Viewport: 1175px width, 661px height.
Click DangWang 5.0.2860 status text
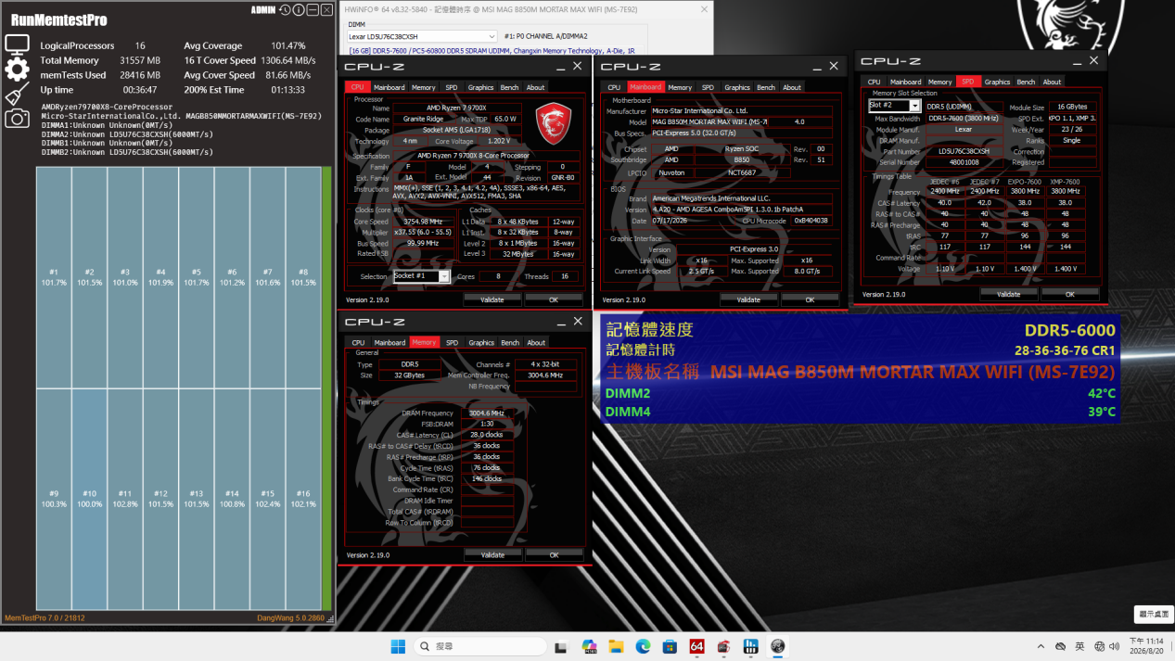coord(290,617)
